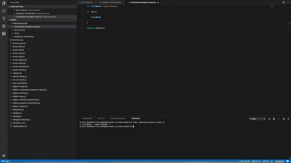Split the editor with top-right icon
Screen dimensions: 291x163
point(283,2)
